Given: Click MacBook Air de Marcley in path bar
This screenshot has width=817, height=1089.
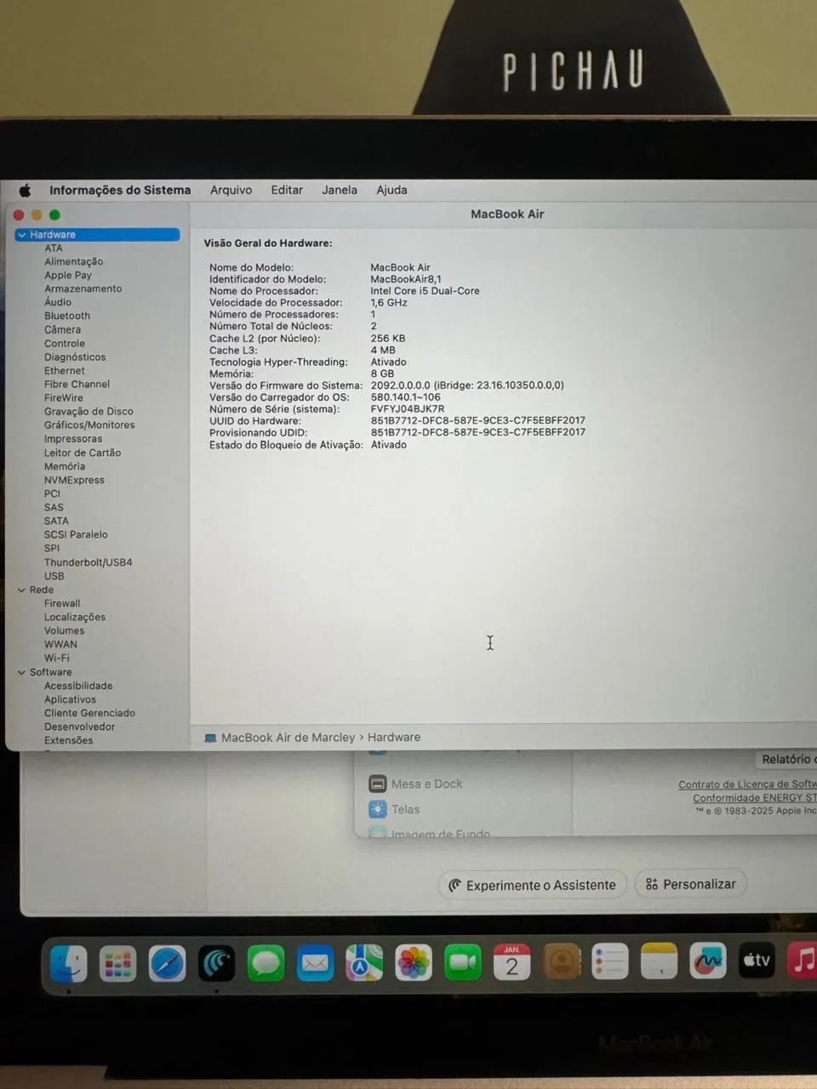Looking at the screenshot, I should [288, 738].
